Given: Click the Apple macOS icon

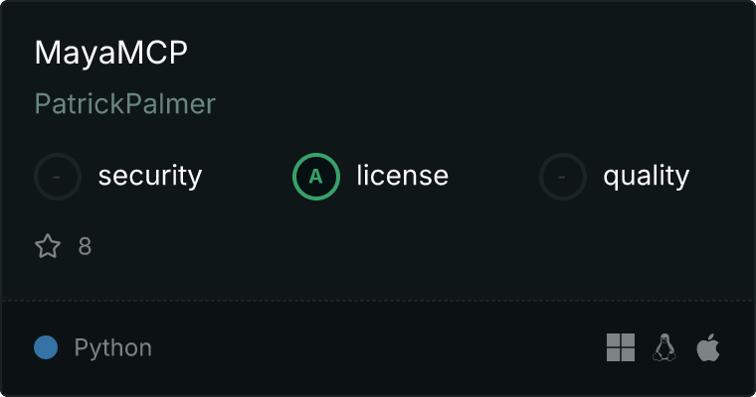Looking at the screenshot, I should click(x=708, y=347).
